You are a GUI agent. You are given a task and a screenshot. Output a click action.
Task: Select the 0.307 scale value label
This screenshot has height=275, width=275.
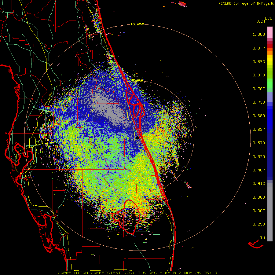point(259,211)
